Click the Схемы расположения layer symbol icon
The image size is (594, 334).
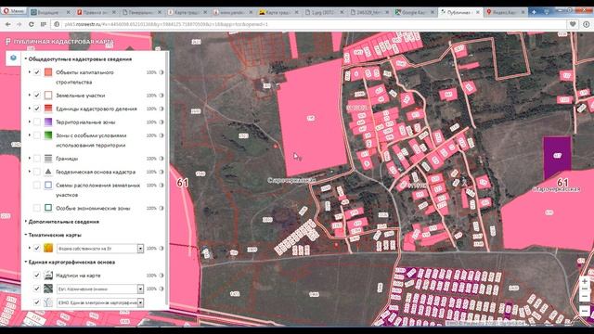click(48, 186)
